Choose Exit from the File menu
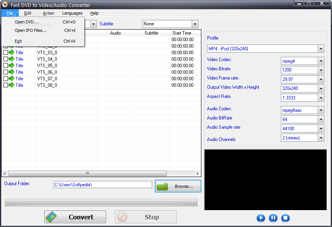The height and width of the screenshot is (227, 332). click(43, 41)
